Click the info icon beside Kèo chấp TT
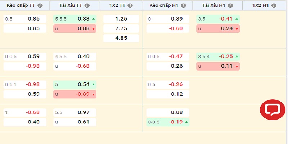Viewport: 288px width, 144px height. (x=40, y=6)
